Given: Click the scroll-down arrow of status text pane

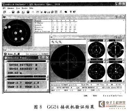Looking at the screenshot, I should click(x=123, y=91).
